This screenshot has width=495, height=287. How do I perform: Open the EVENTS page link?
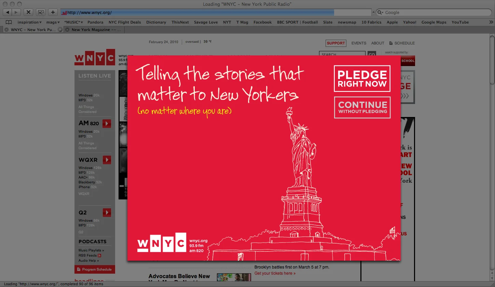coord(359,43)
